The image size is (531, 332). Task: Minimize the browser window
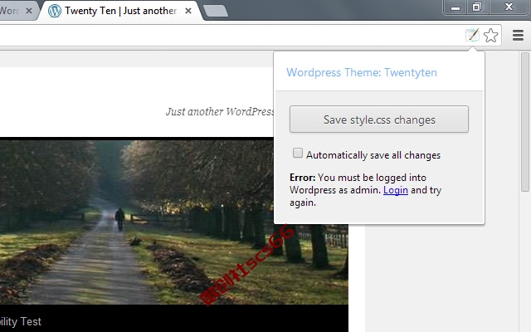(x=455, y=7)
